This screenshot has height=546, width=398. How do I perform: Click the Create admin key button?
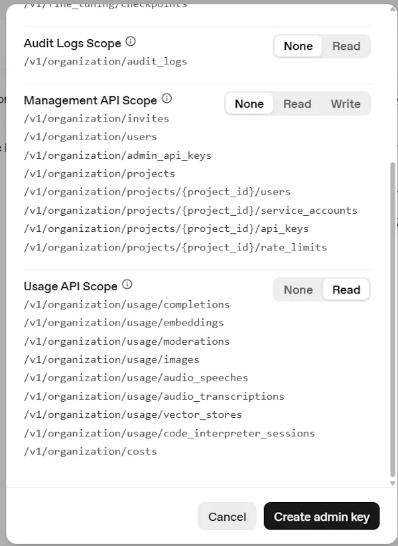click(x=322, y=517)
